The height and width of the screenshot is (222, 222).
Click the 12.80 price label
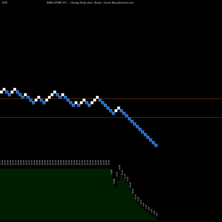[x=133, y=191]
